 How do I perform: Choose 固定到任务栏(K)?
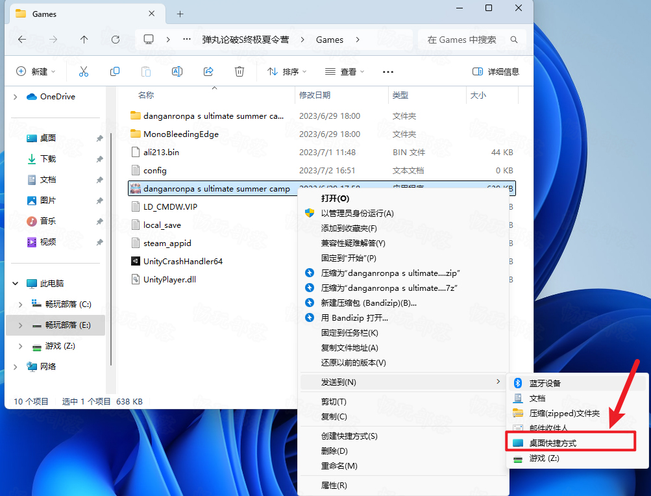coord(404,333)
